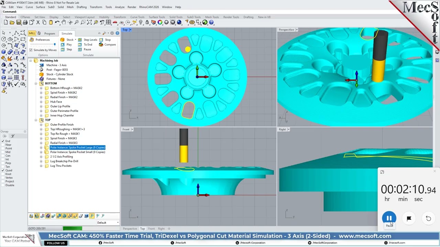Viewport: 440px width, 247px height.
Task: Click the Play simulation button
Action: tap(67, 45)
